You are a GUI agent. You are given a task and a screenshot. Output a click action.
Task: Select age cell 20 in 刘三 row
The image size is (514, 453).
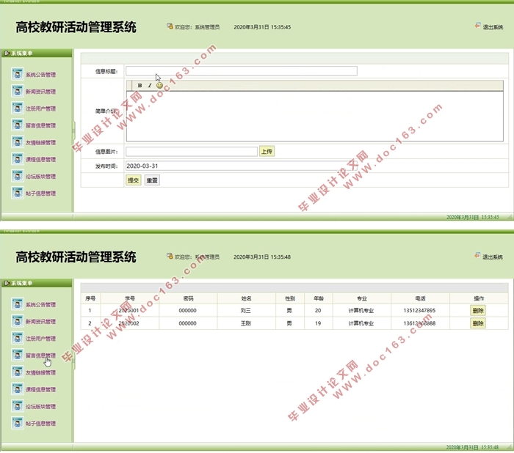[x=318, y=310]
